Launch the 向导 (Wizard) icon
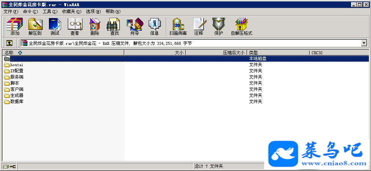The width and height of the screenshot is (371, 171). click(134, 26)
